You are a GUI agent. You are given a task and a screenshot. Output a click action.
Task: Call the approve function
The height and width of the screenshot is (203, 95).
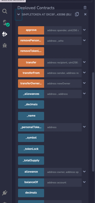tap(31, 30)
